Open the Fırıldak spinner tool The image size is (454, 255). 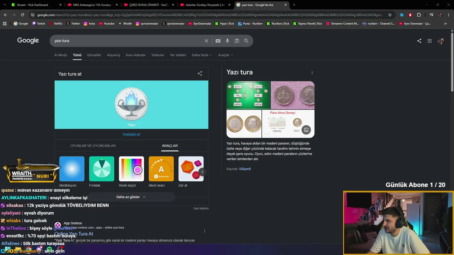point(101,172)
